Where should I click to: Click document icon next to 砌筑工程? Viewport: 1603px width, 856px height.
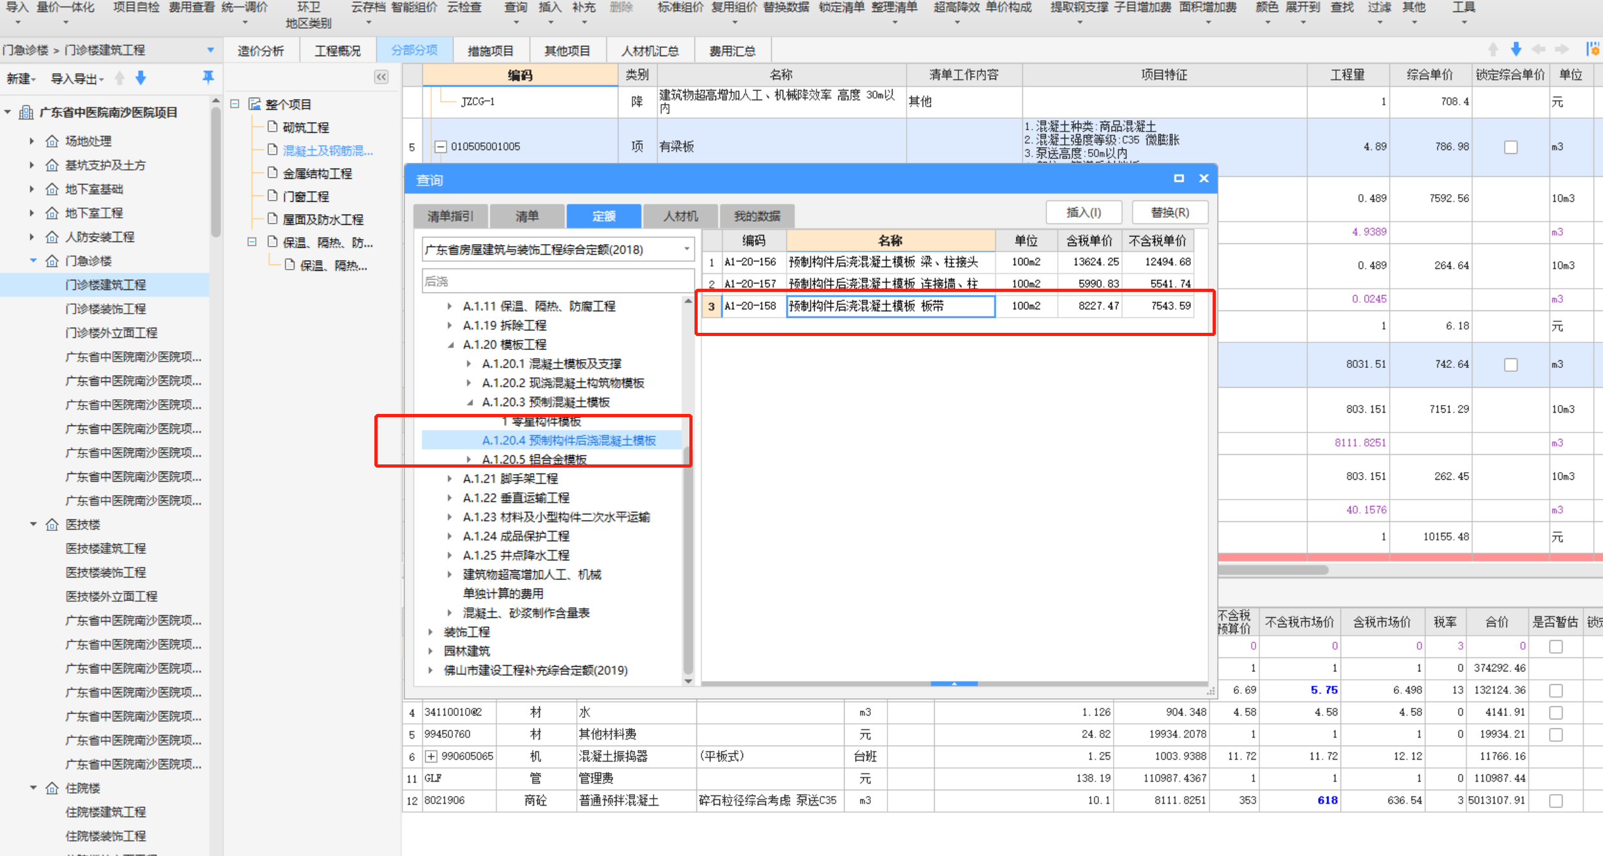pyautogui.click(x=273, y=126)
